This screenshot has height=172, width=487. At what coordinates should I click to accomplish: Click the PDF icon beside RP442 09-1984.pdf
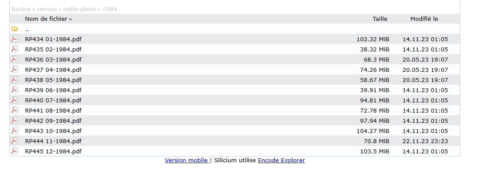click(15, 121)
